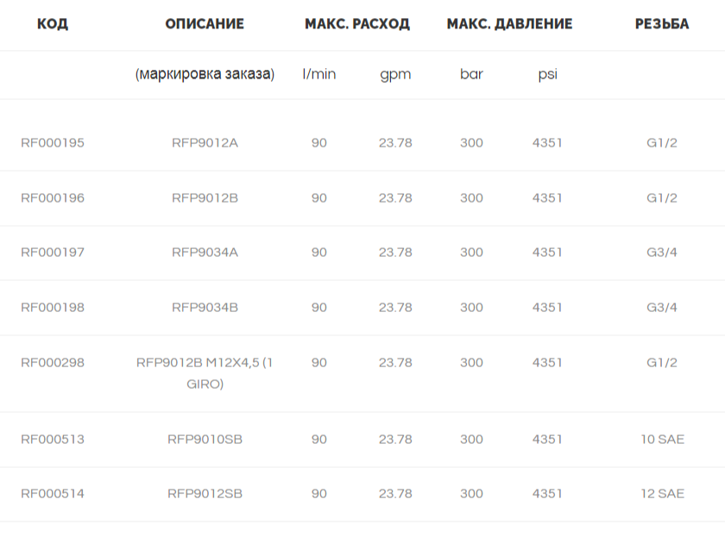Select product code RF000197
Viewport: 725px width, 543px height.
(53, 253)
